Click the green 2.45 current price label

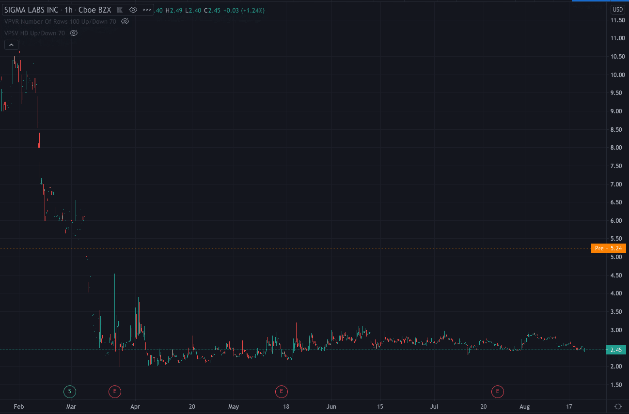click(x=616, y=350)
